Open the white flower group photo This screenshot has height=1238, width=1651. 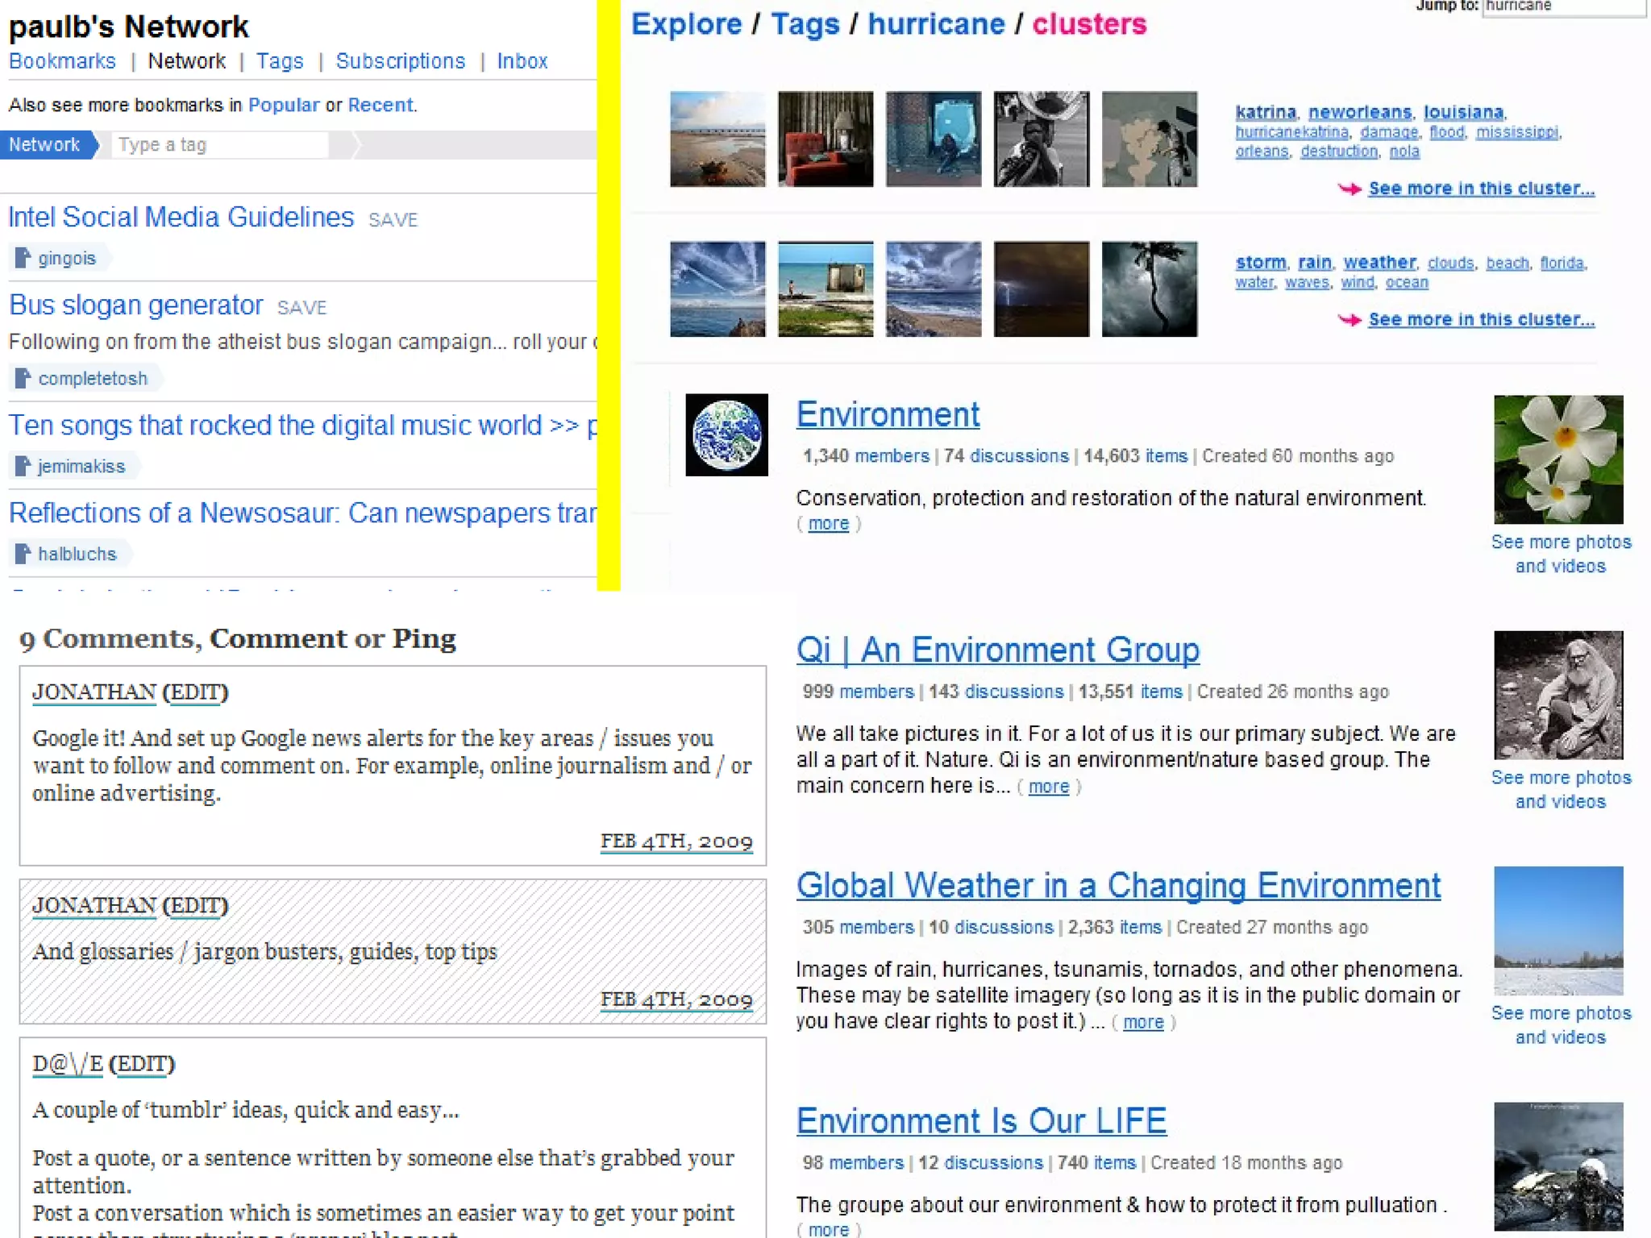click(1557, 459)
